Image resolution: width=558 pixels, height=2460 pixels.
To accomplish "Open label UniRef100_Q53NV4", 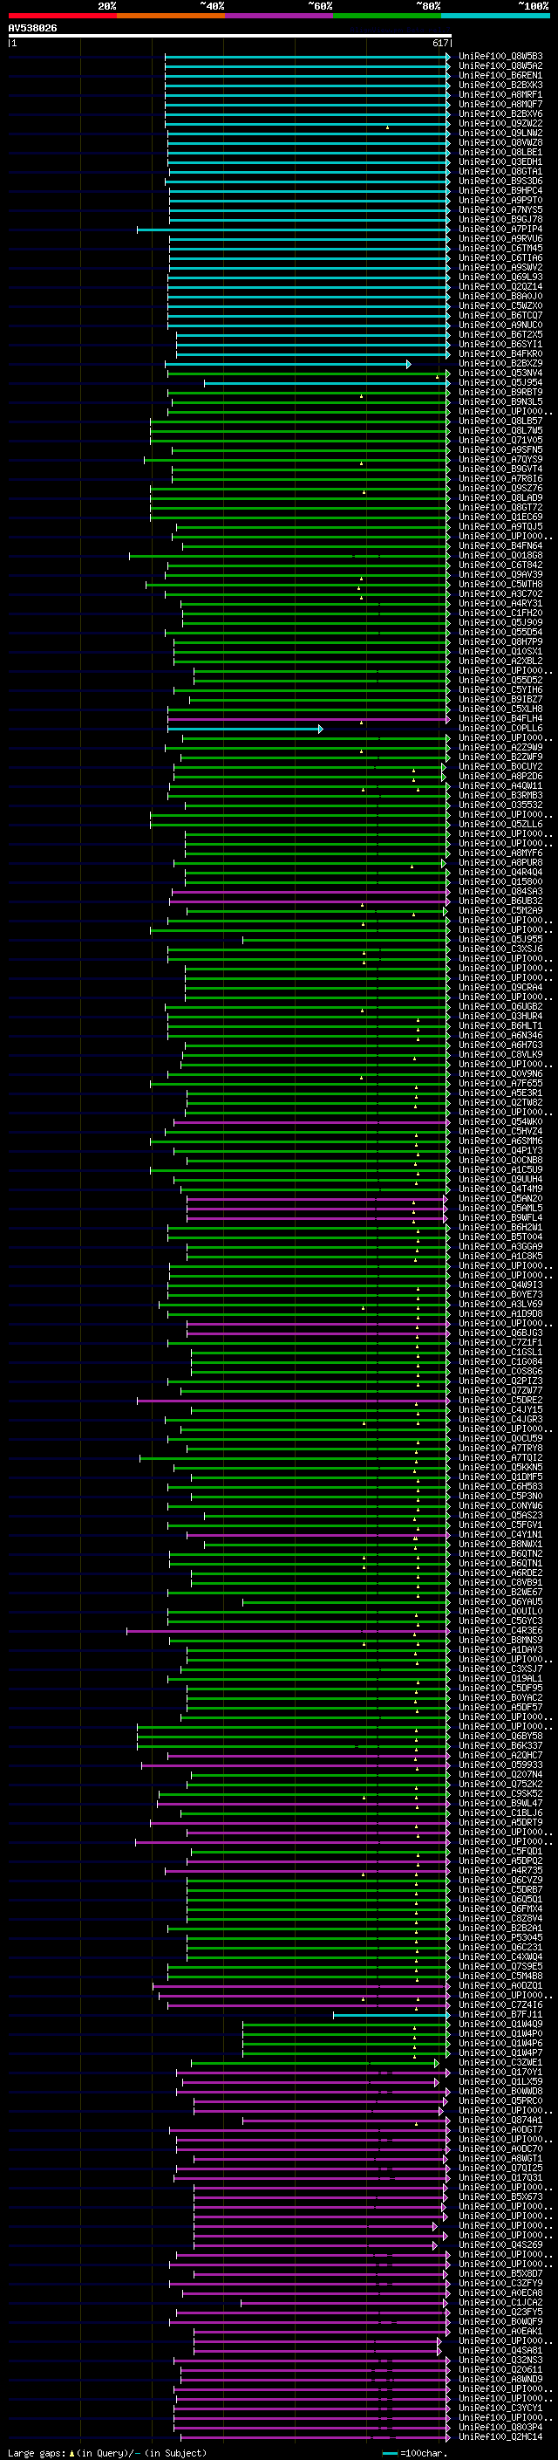I will coord(500,373).
